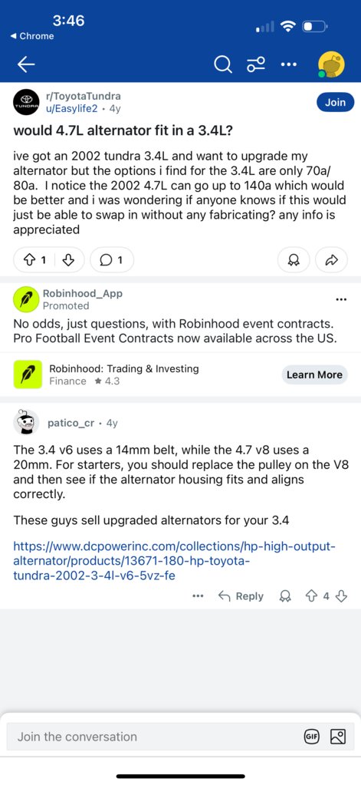Tap the back arrow in the header
This screenshot has width=361, height=785.
26,64
